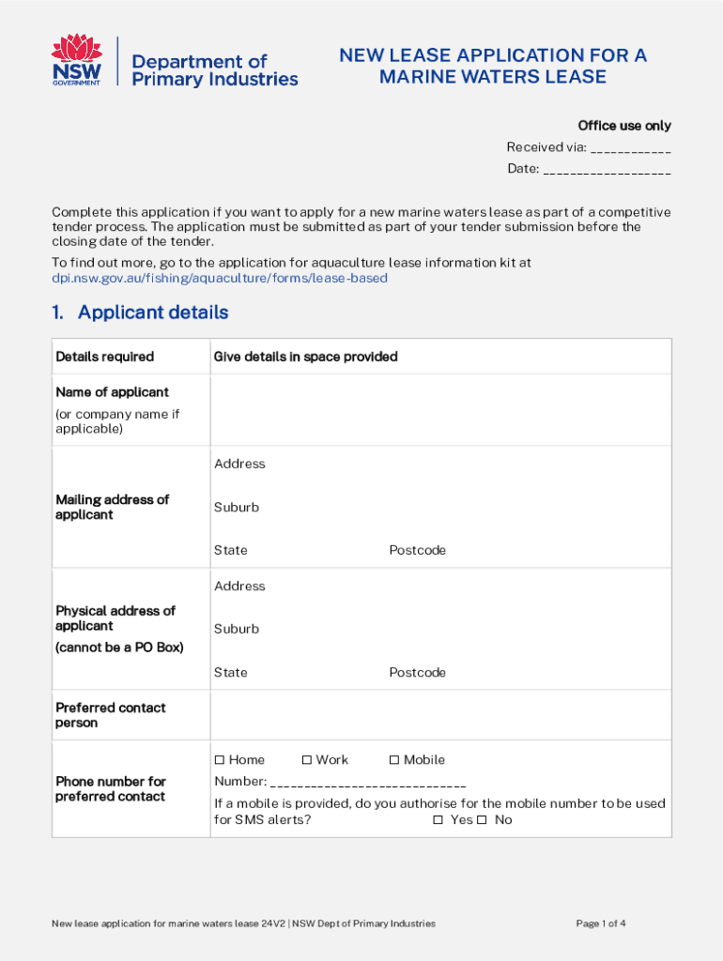Screen dimensions: 723x961
Task: Click the phone Number entry line
Action: tap(367, 783)
